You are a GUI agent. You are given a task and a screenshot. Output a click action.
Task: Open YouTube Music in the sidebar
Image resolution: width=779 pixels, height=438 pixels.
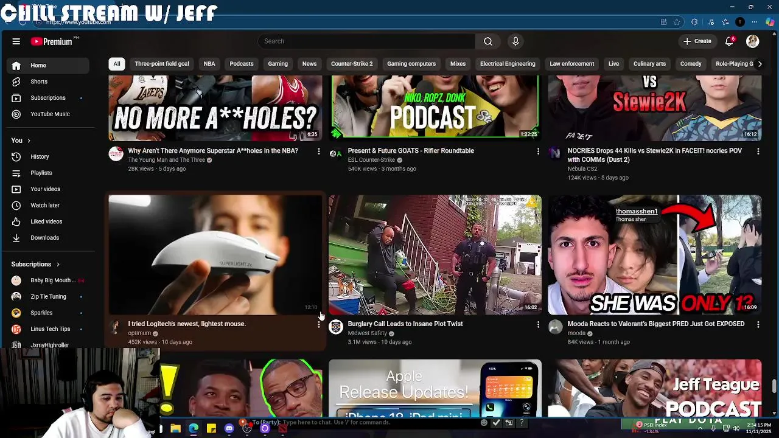pos(48,114)
